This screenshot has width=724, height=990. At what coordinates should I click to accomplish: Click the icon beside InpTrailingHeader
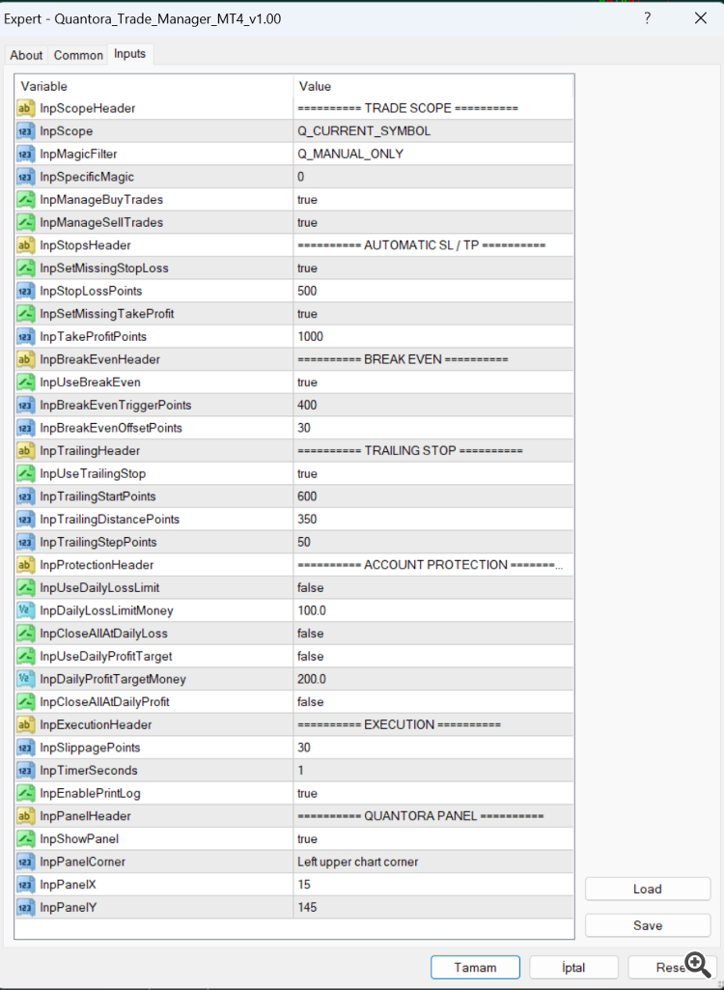click(25, 451)
